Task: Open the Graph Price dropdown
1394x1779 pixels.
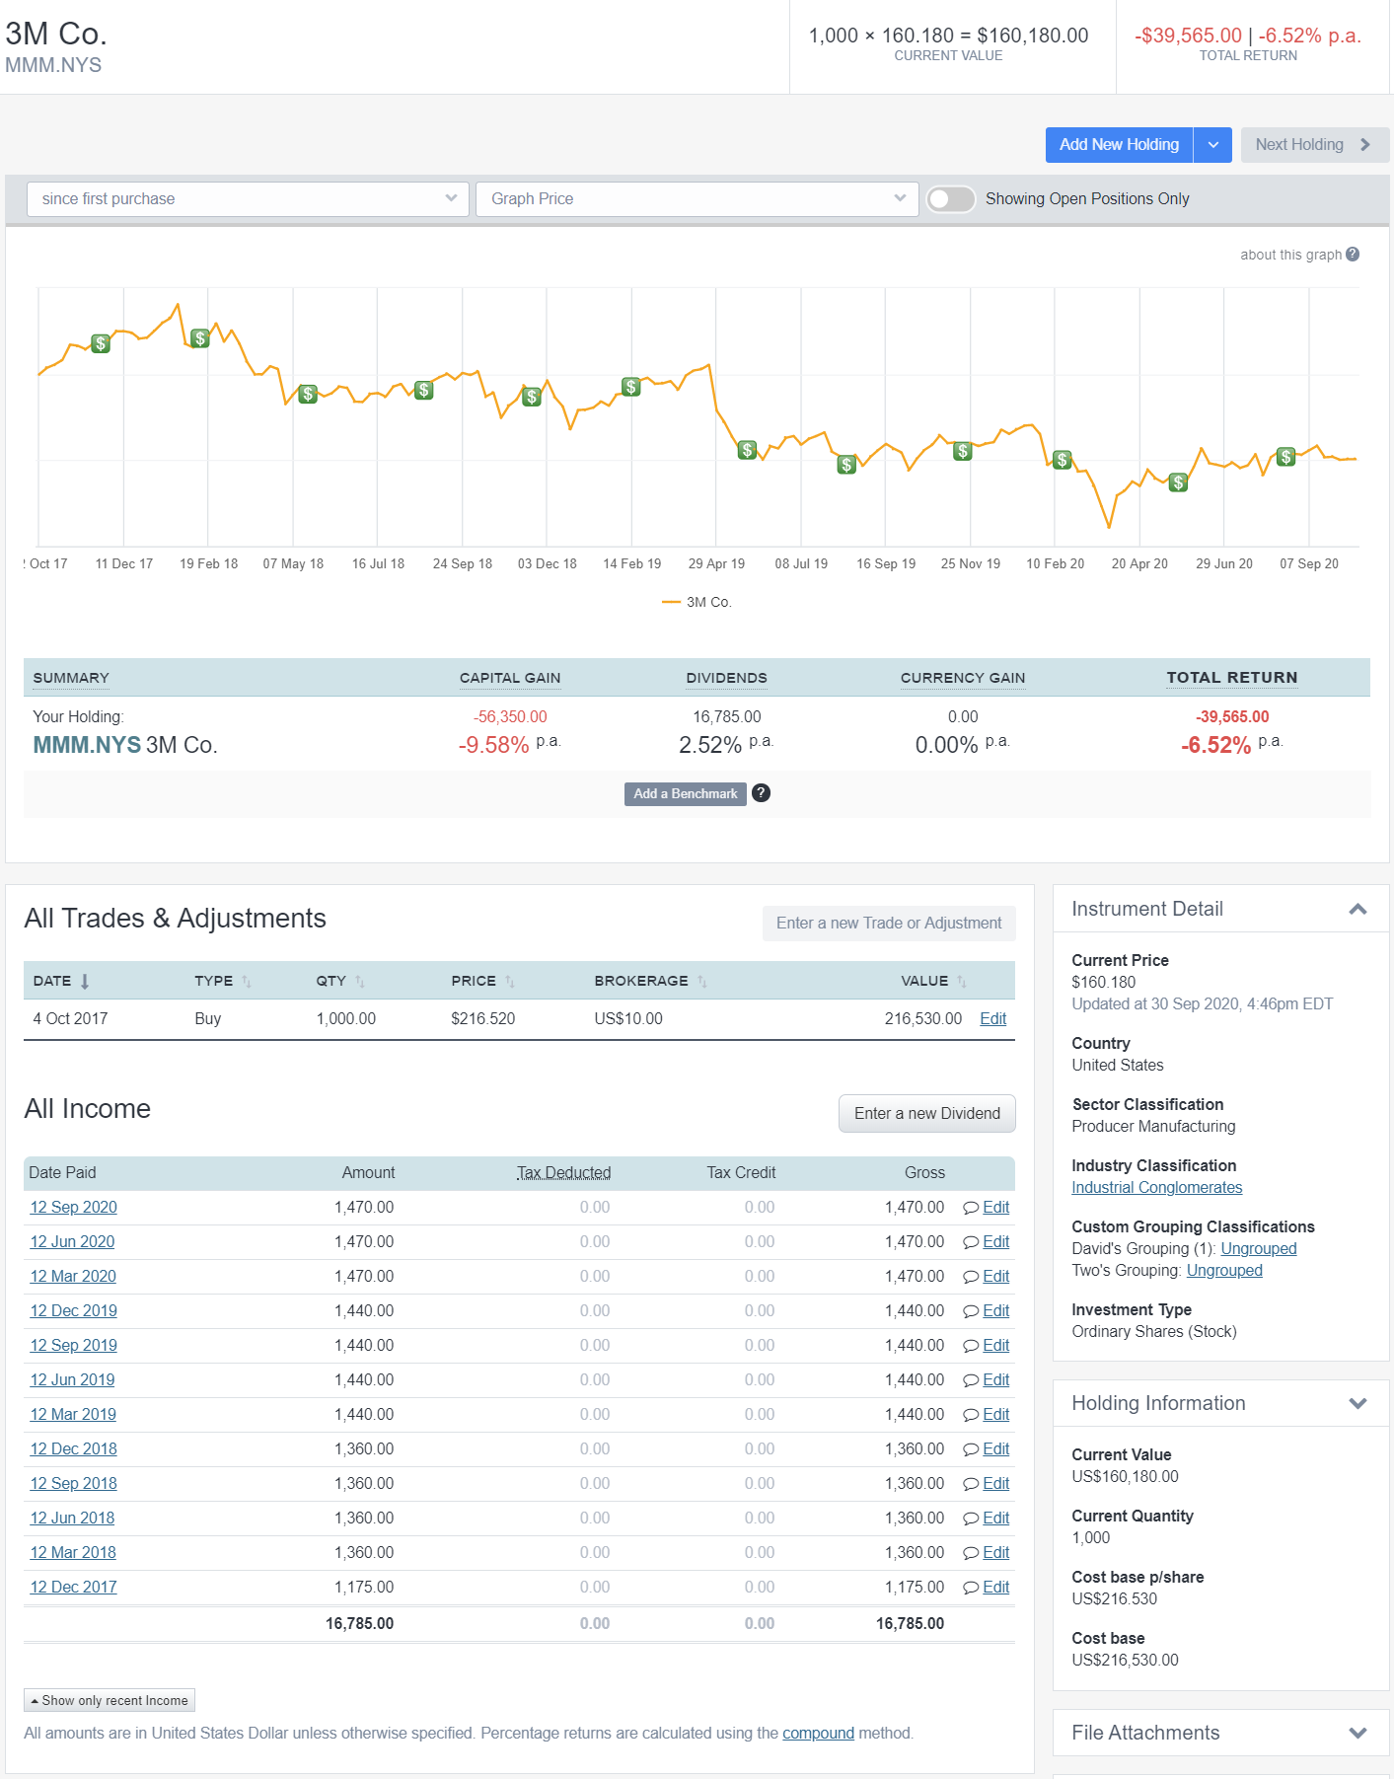Action: [x=697, y=199]
